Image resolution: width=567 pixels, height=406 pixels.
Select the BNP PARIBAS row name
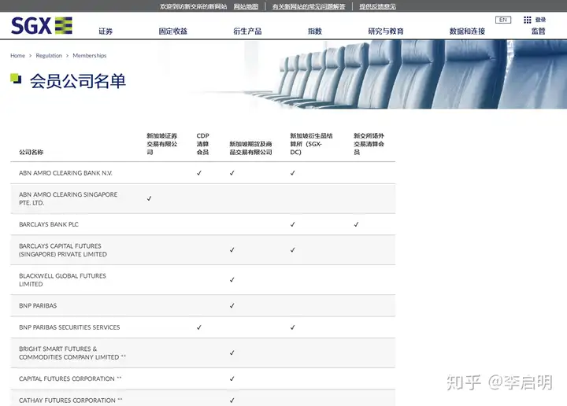click(x=38, y=305)
